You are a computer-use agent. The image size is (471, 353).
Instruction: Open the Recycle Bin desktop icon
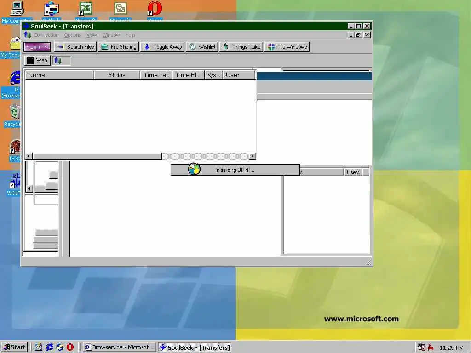12,115
